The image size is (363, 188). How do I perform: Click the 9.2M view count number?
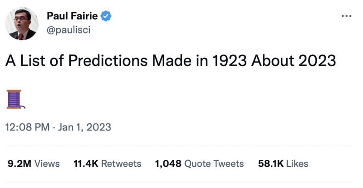[20, 164]
